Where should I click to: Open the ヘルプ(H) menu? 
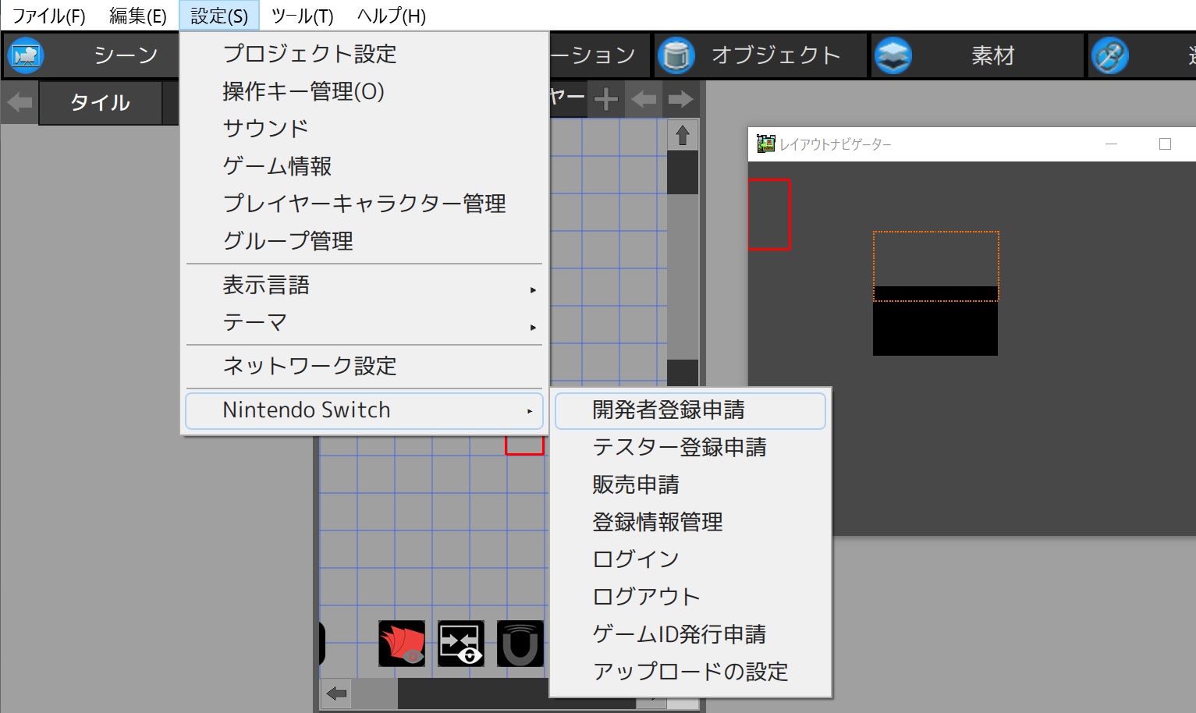pyautogui.click(x=391, y=16)
